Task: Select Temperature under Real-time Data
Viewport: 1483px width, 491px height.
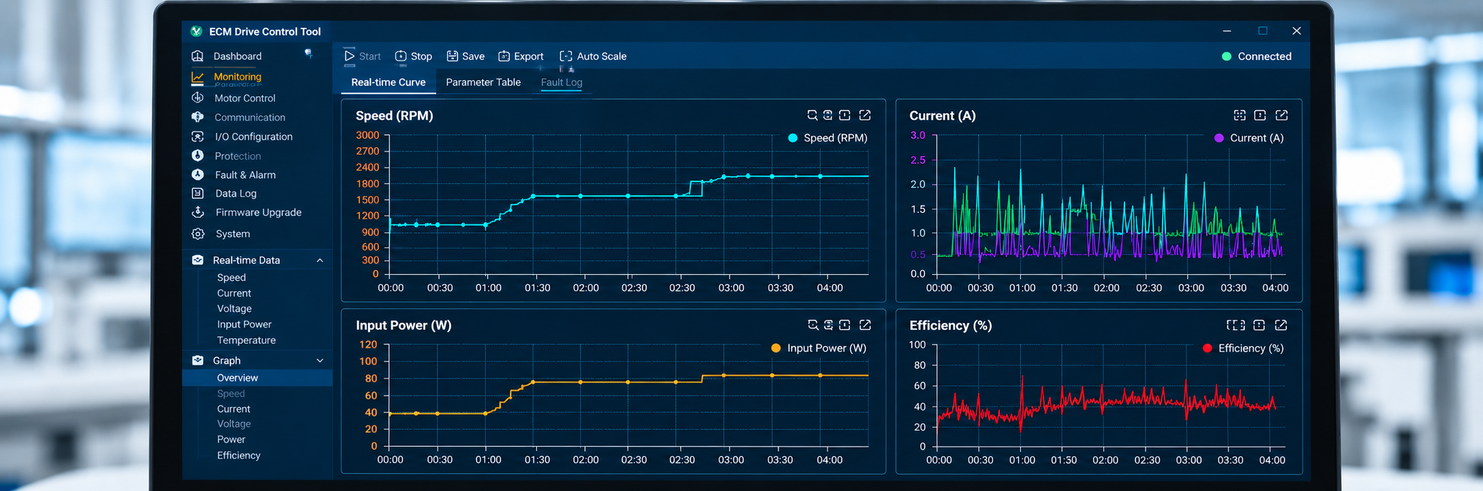Action: (x=246, y=340)
